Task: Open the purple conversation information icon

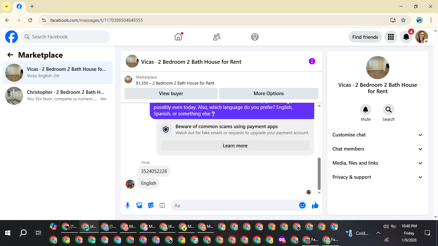Action: pos(312,61)
